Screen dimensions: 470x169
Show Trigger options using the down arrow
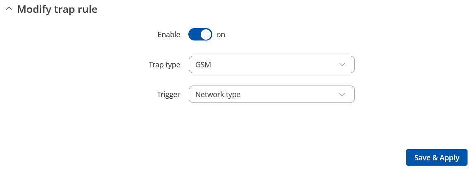pos(342,94)
